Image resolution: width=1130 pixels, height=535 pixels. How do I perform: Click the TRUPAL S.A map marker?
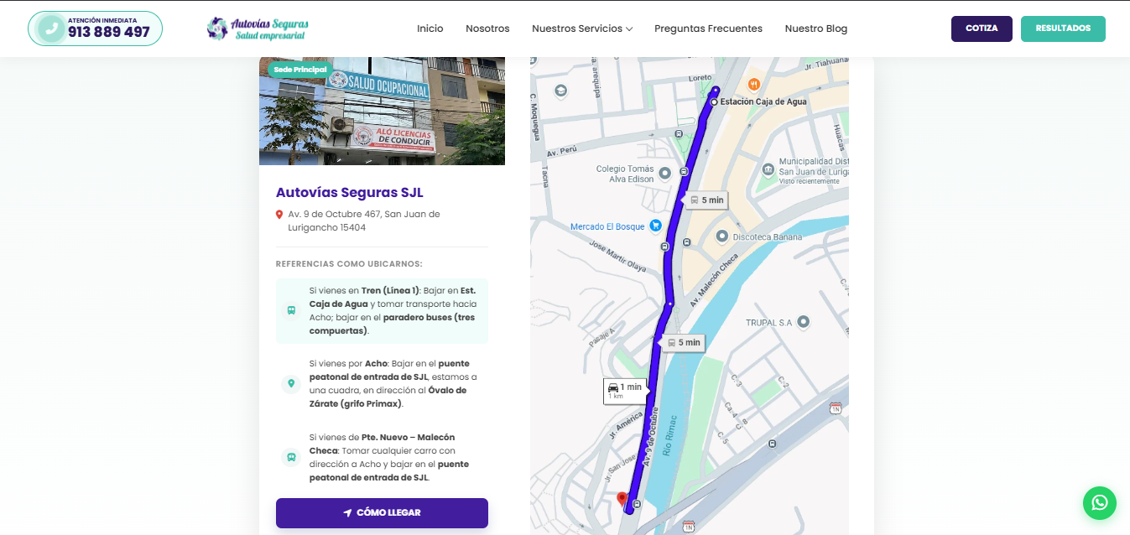pyautogui.click(x=803, y=322)
